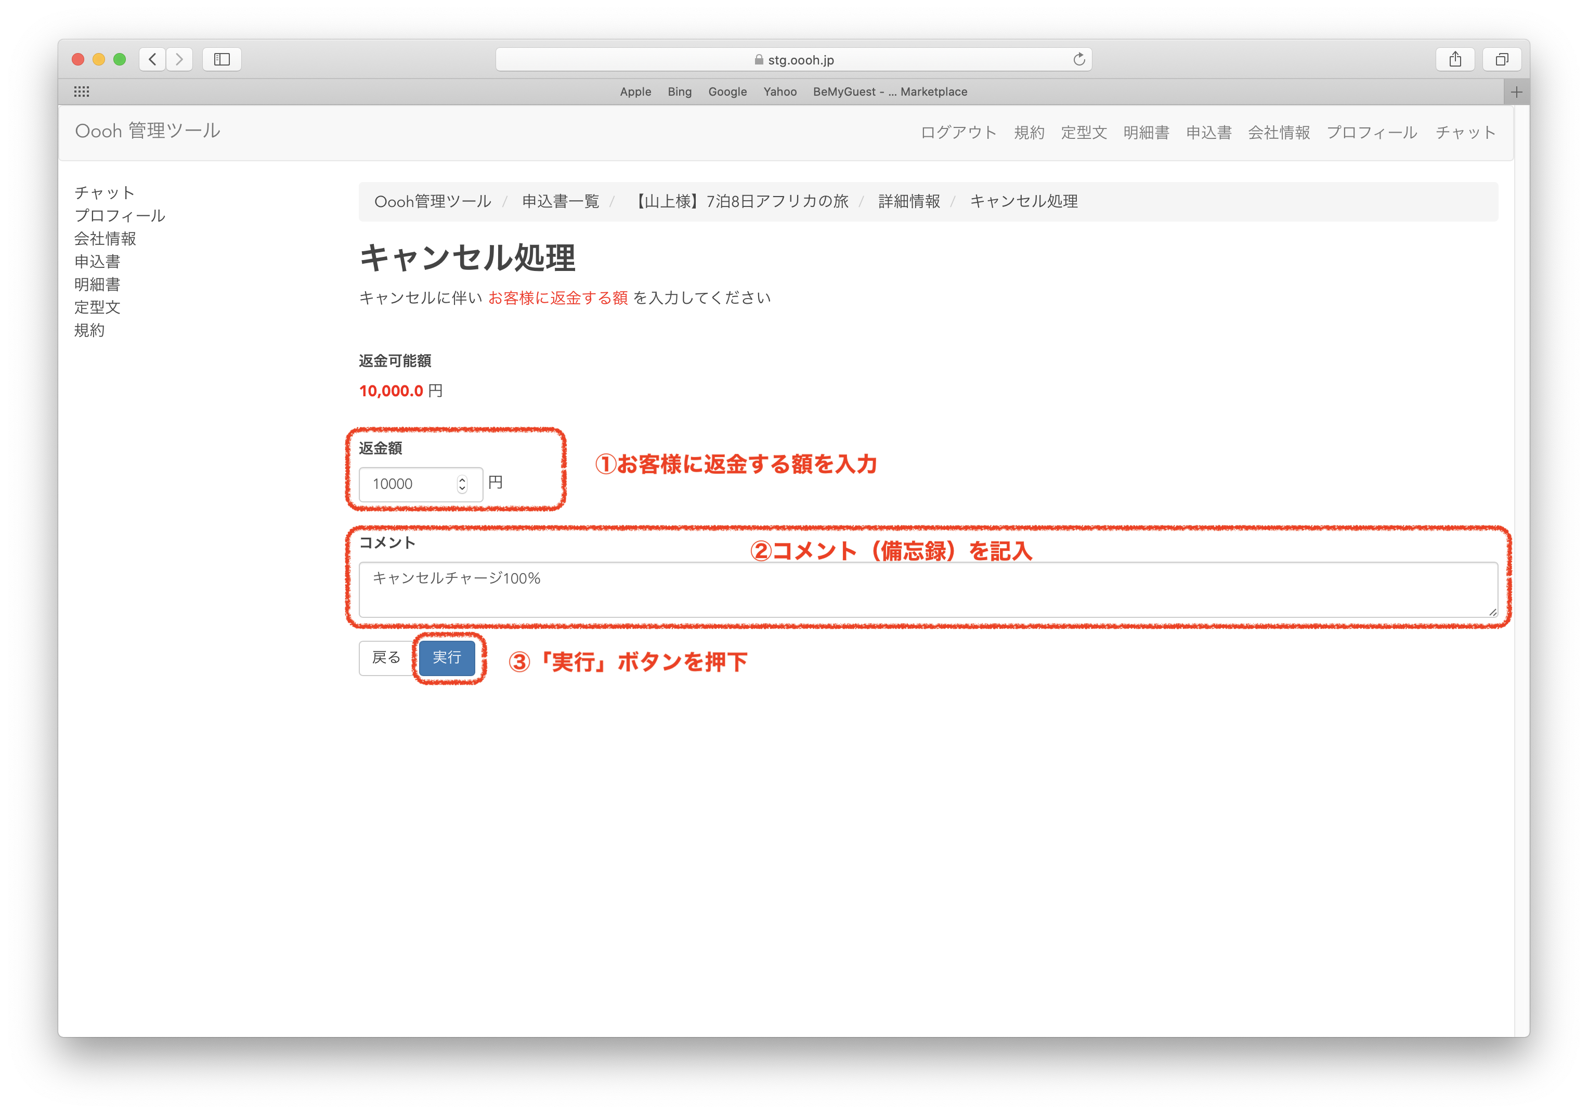
Task: Click the 返金額 amount input field
Action: [421, 484]
